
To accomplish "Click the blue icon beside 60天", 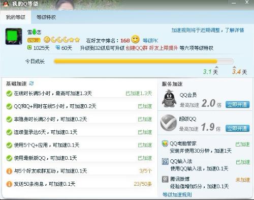I will point(58,47).
